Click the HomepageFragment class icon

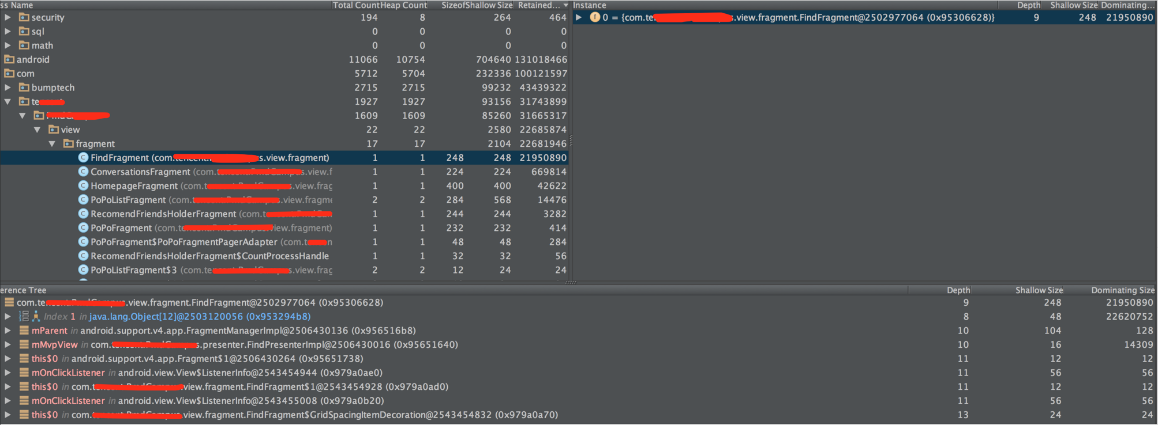coord(83,185)
